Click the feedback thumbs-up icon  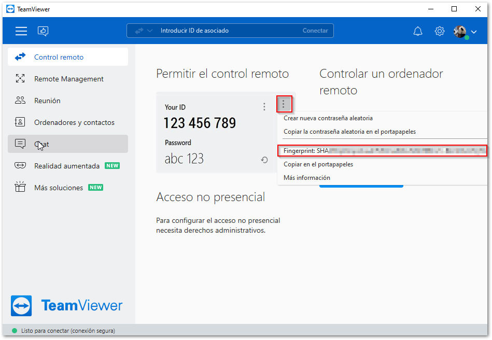(x=43, y=31)
